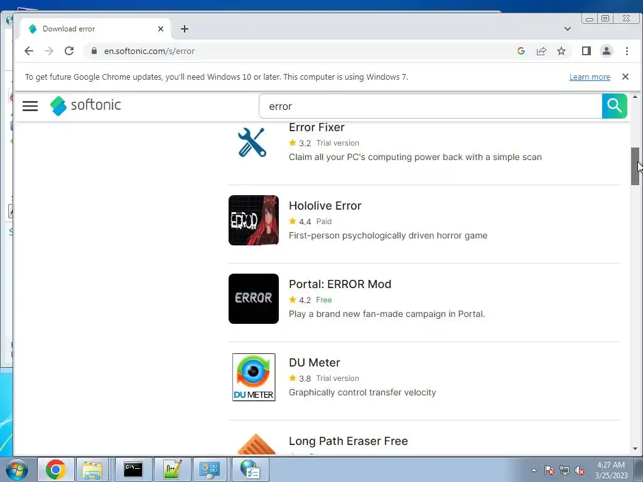Open the Command Prompt taskbar item
The height and width of the screenshot is (482, 643).
(x=133, y=469)
